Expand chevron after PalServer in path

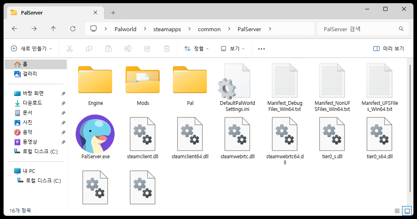coord(270,29)
